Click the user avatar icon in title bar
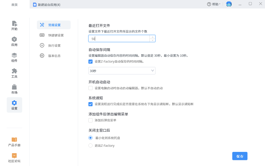The image size is (265, 166). 229,4
